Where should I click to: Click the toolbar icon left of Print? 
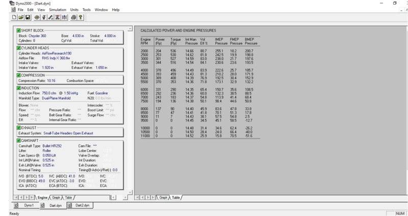coord(64,17)
